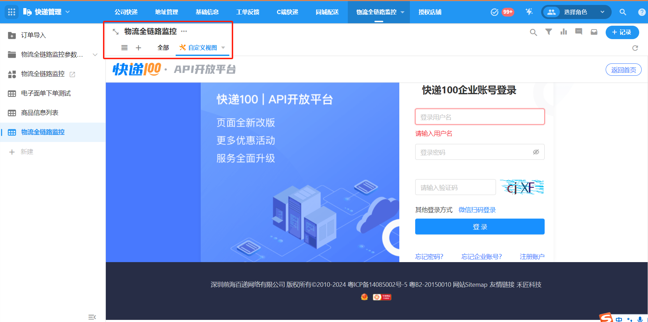Click the blue 登录 button
Screen dimensions: 648x322
480,227
